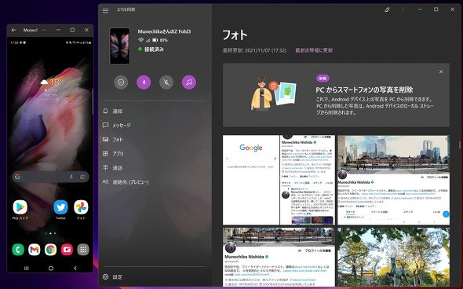This screenshot has height=289, width=463.
Task: Click the chat bubble icon beside メッセージ
Action: pyautogui.click(x=105, y=125)
